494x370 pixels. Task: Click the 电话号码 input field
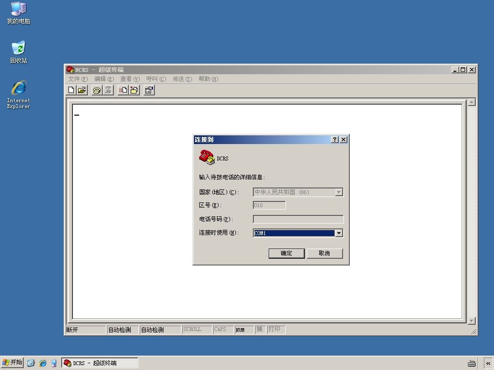(x=298, y=219)
